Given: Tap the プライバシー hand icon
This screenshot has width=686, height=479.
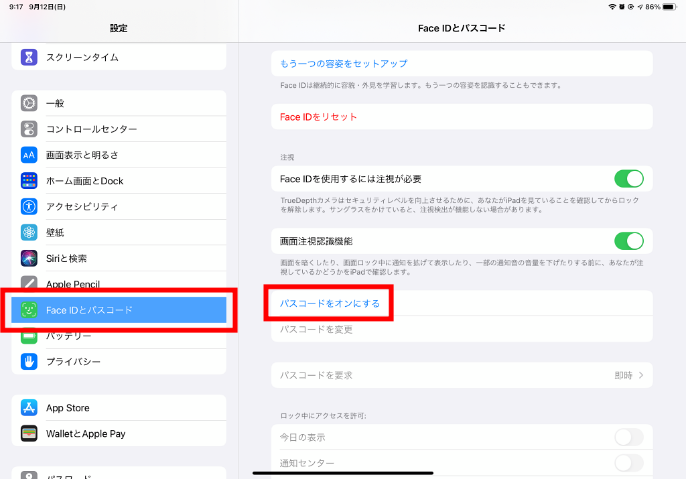Looking at the screenshot, I should click(29, 361).
